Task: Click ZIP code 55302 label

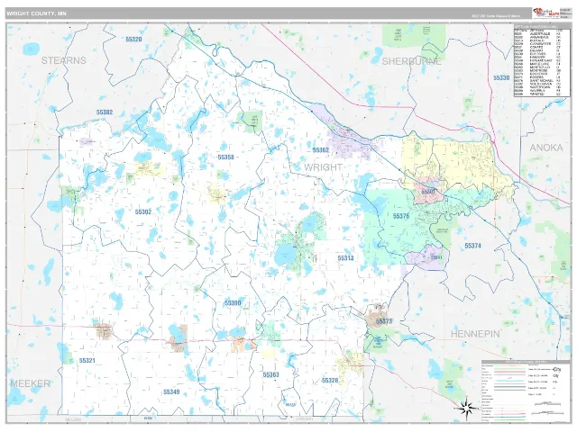Action: pyautogui.click(x=143, y=211)
